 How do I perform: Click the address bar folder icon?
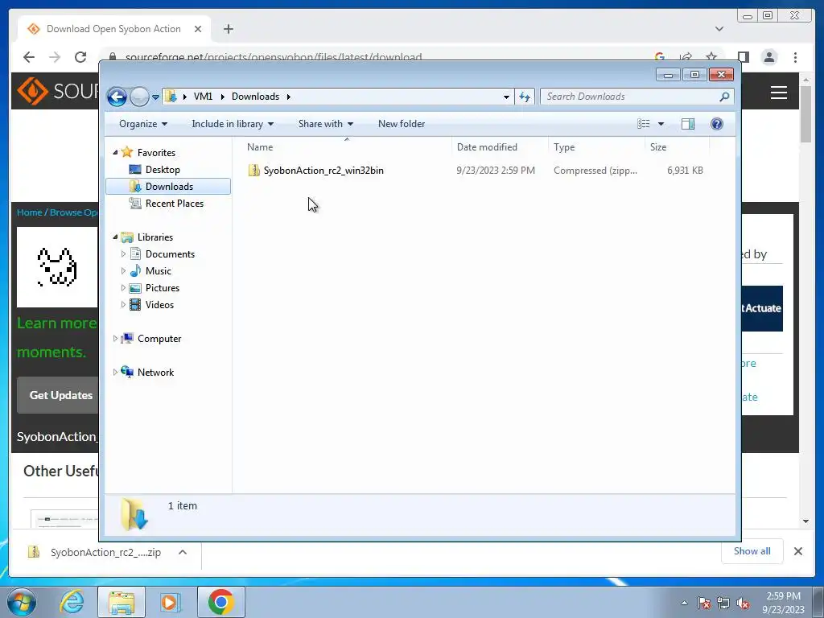pos(171,97)
